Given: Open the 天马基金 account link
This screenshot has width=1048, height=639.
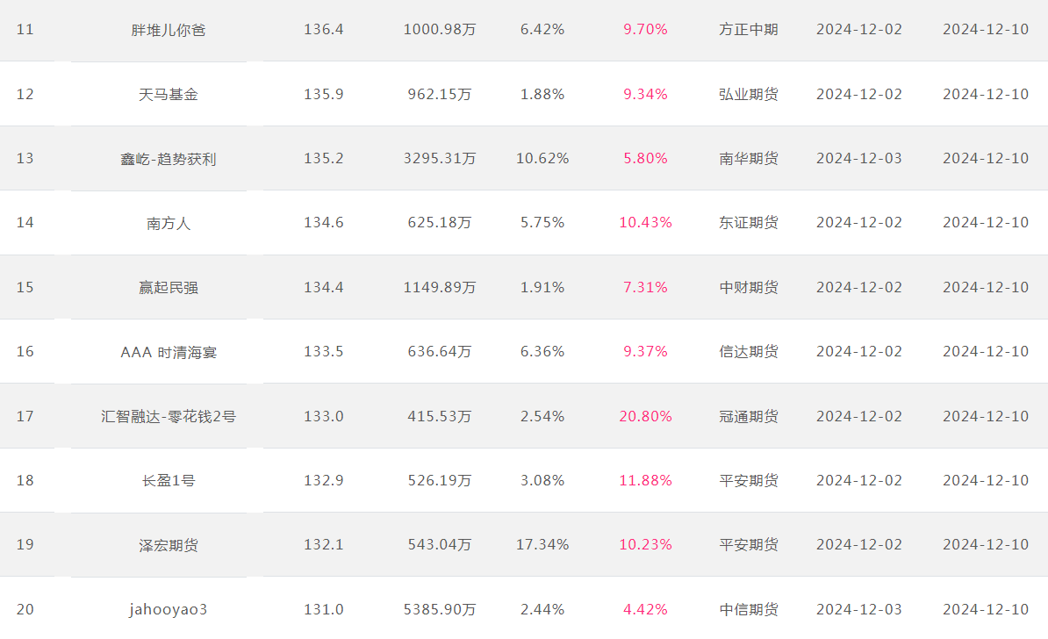Looking at the screenshot, I should [x=169, y=94].
